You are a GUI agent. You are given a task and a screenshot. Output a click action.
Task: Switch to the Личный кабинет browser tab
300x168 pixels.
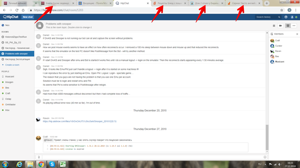pyautogui.click(x=20, y=3)
